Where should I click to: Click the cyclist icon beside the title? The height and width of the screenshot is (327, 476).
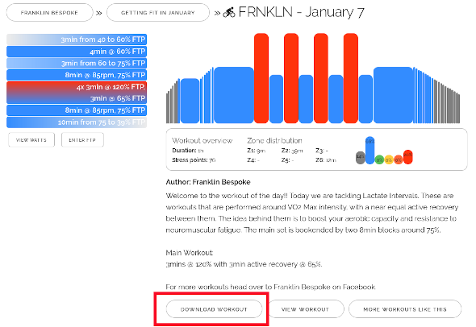pyautogui.click(x=229, y=12)
